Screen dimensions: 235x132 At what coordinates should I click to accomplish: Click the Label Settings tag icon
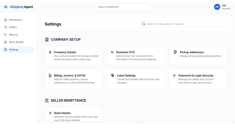pos(113,75)
